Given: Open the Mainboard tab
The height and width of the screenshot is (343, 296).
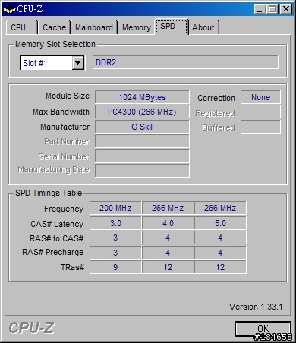Looking at the screenshot, I should (94, 27).
